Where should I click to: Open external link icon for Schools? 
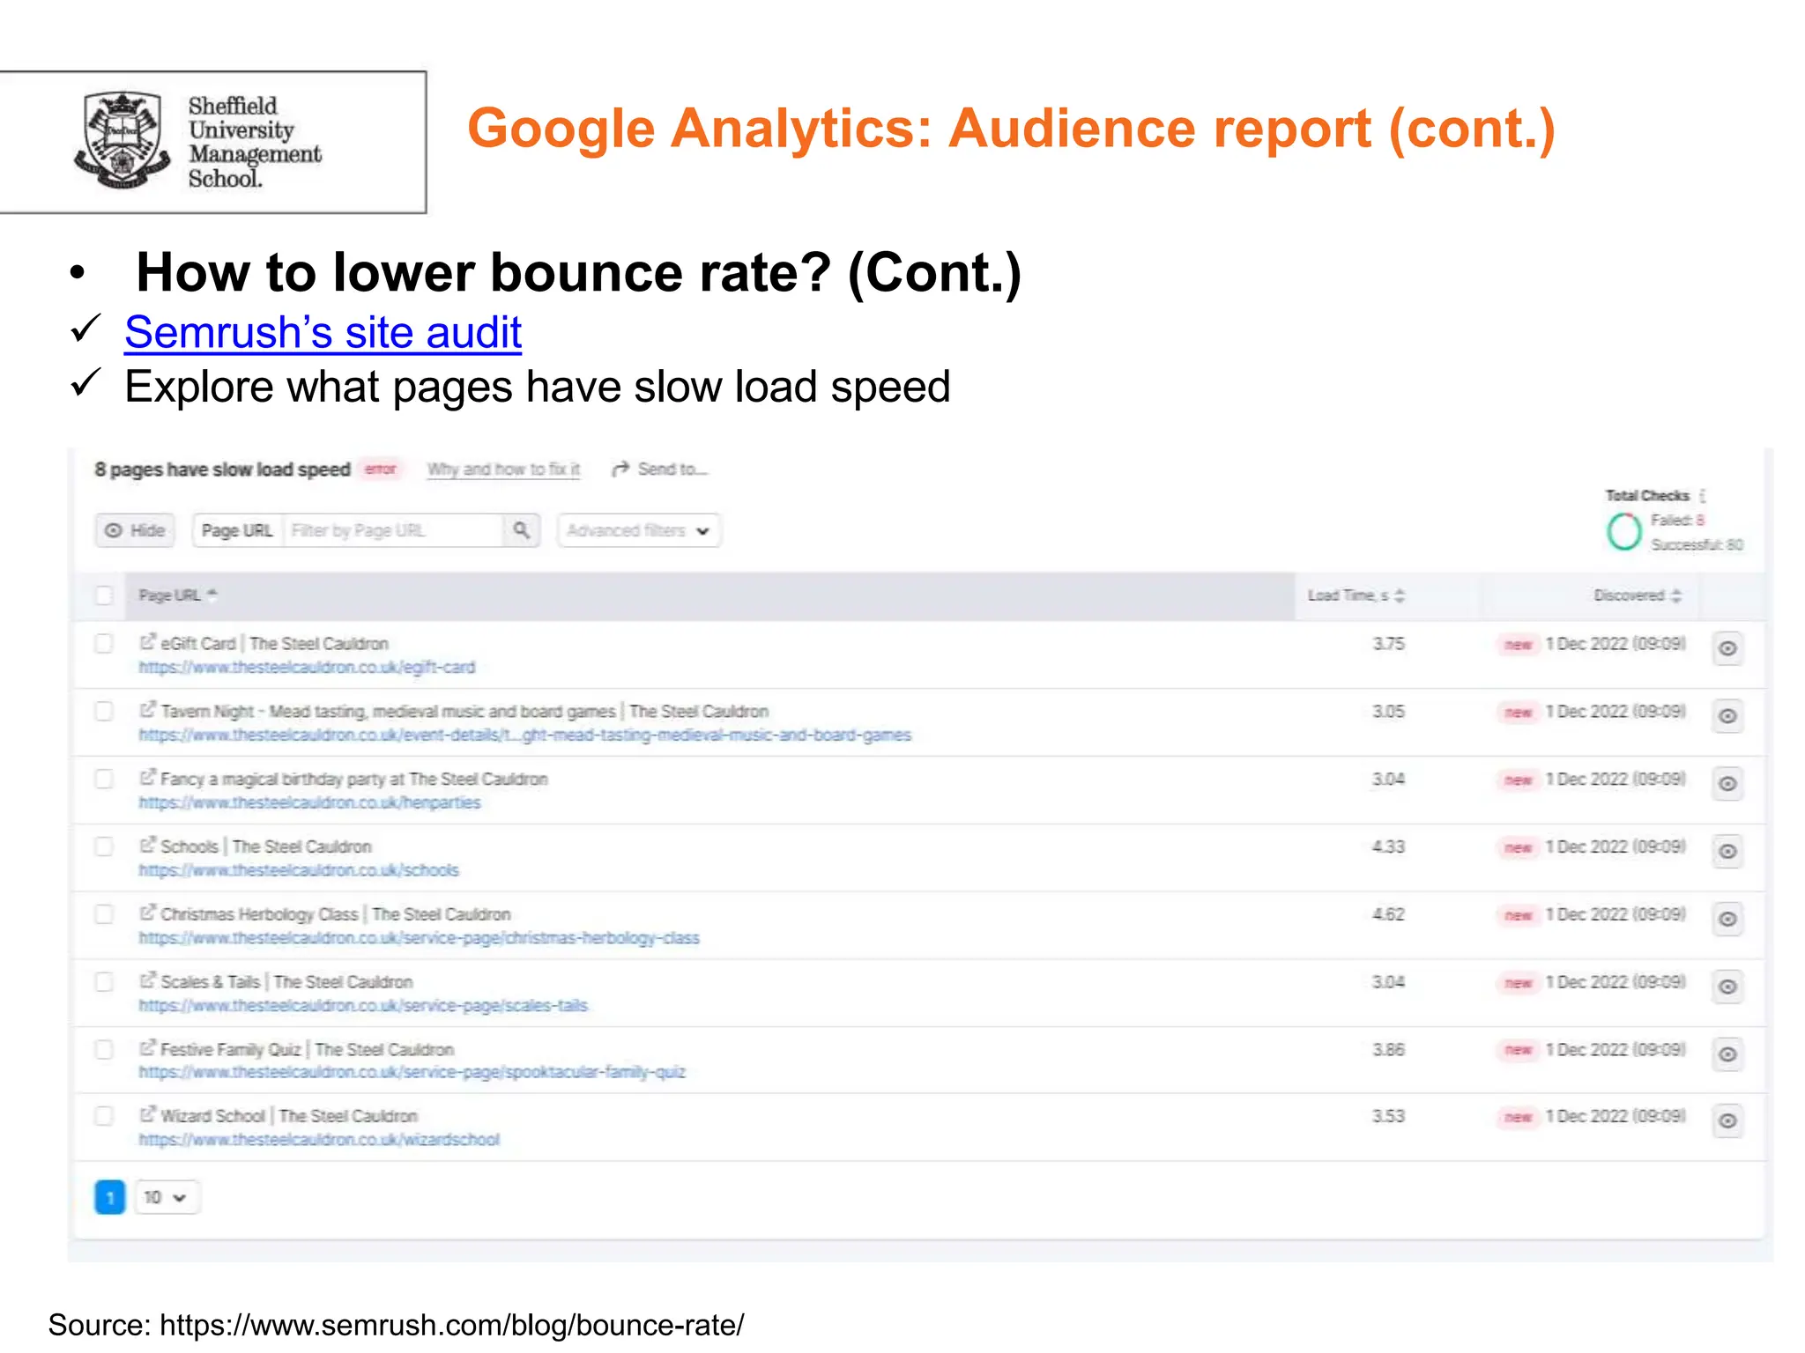tap(147, 845)
